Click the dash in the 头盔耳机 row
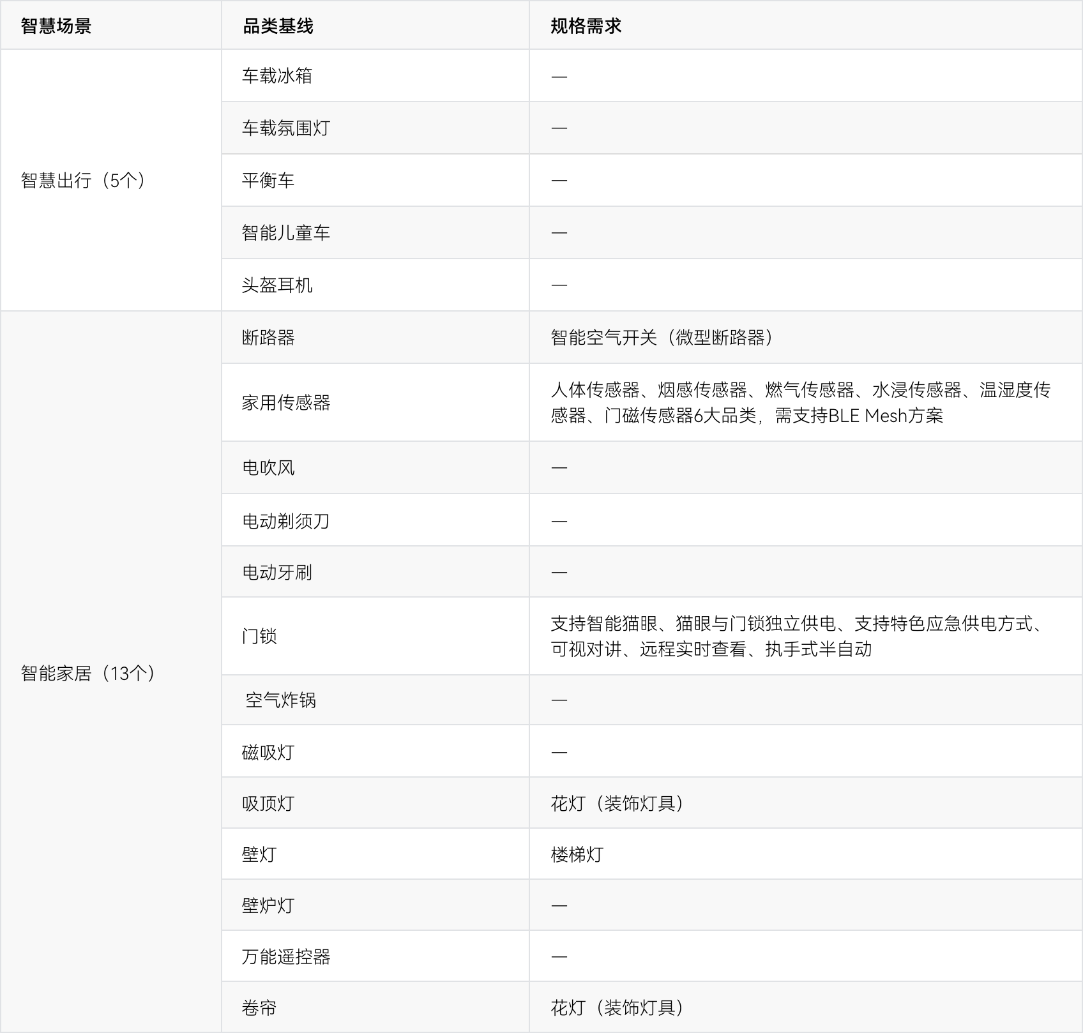This screenshot has height=1033, width=1083. coord(559,285)
